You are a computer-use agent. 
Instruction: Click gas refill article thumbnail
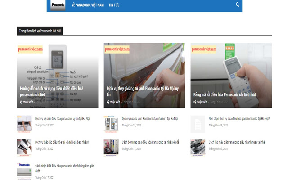[x=111, y=148]
